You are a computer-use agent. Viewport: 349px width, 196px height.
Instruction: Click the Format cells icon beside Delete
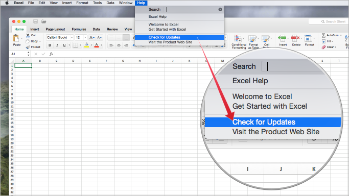tap(308, 38)
